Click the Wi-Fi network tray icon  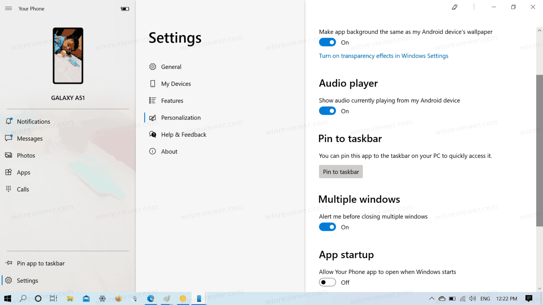[x=462, y=299]
